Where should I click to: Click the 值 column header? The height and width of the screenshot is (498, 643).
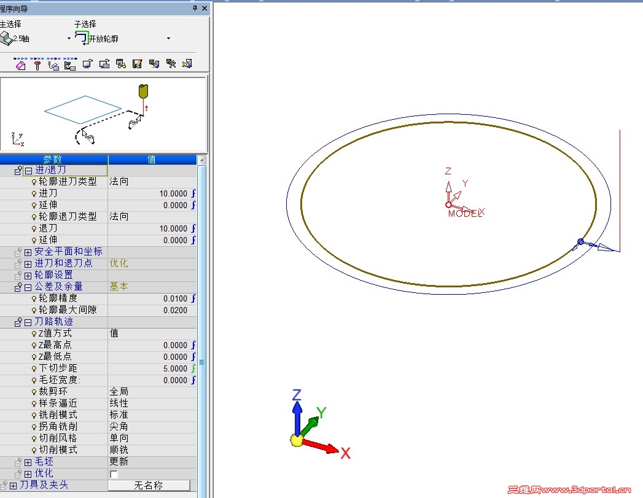[x=152, y=160]
